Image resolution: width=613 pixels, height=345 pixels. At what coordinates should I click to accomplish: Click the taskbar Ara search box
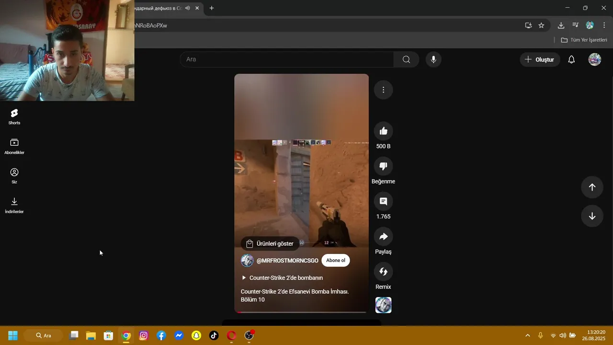tap(43, 335)
